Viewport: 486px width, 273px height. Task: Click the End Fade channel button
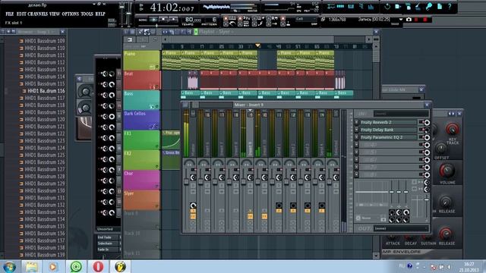pos(108,237)
